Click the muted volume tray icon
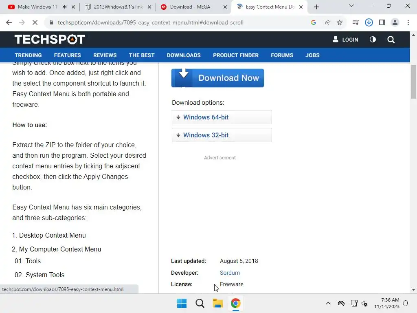 pos(364,303)
